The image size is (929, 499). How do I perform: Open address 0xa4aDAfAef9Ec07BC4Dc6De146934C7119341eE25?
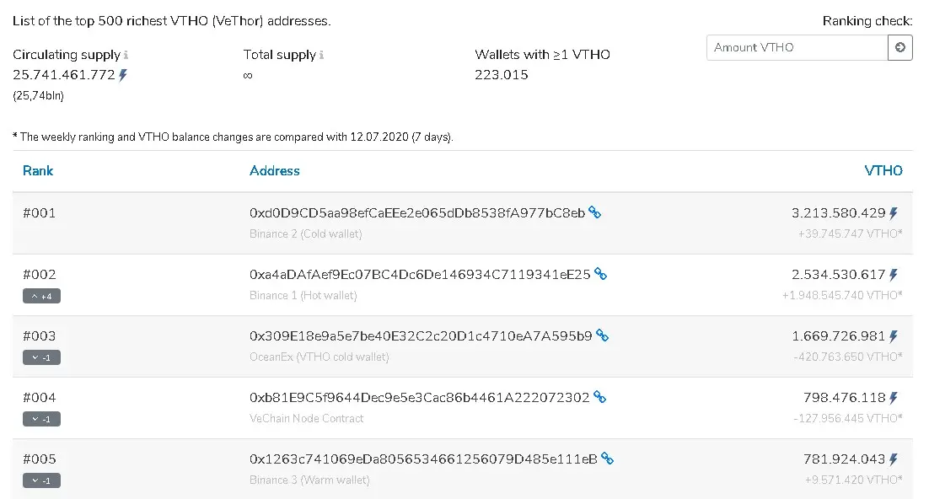(x=420, y=275)
